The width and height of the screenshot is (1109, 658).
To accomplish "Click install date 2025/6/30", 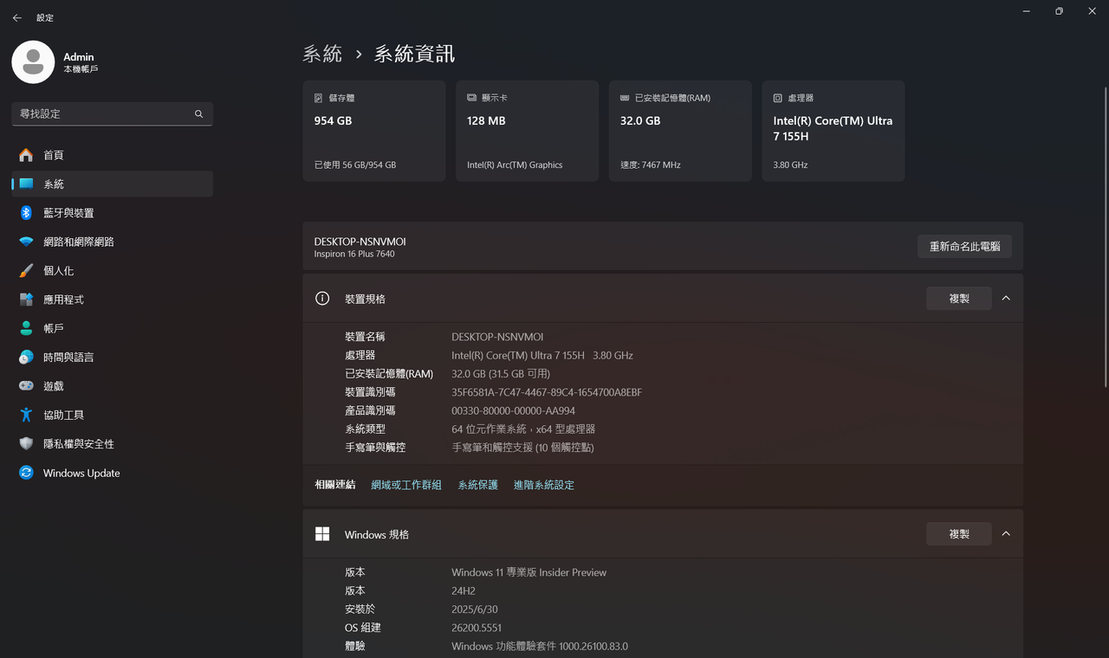I will [474, 610].
